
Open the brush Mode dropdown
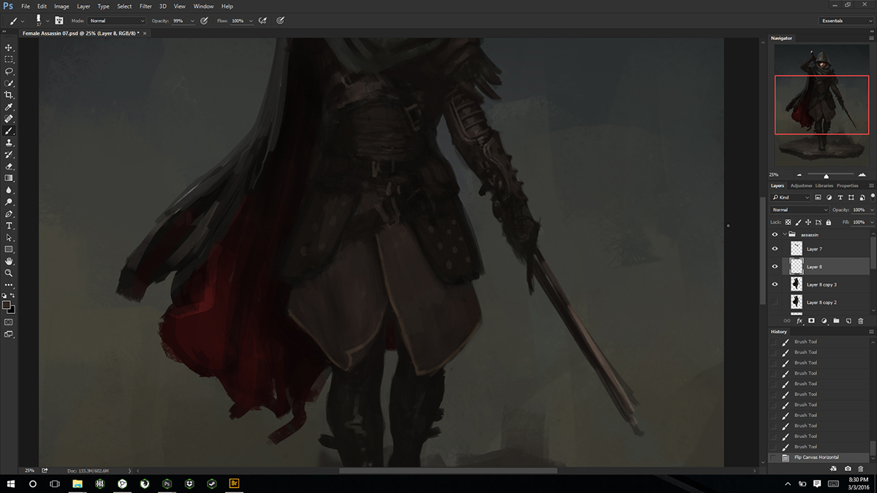(117, 20)
